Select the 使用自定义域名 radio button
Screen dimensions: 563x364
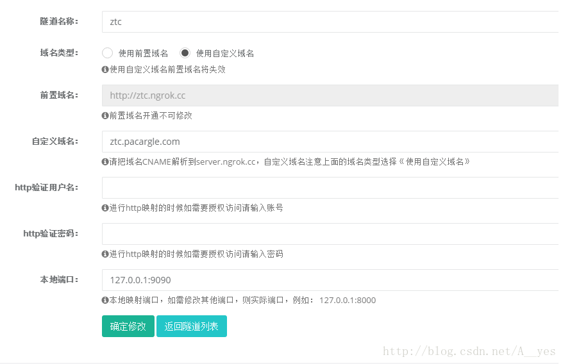tap(185, 53)
